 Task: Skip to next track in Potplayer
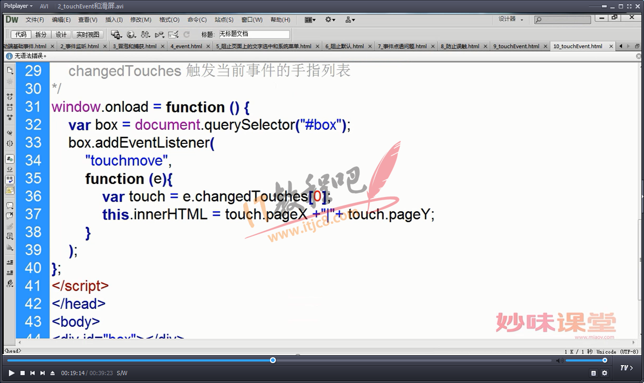click(x=43, y=373)
